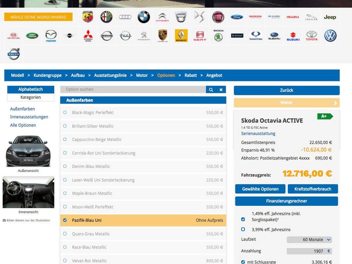Pick the DS brand logo
The width and height of the screenshot is (352, 264).
click(199, 17)
